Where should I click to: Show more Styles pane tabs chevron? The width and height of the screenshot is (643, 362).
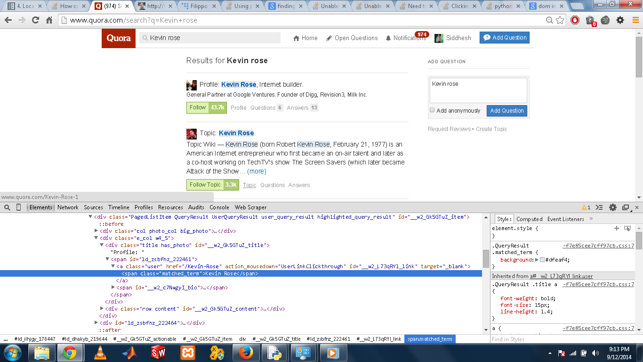click(x=591, y=219)
